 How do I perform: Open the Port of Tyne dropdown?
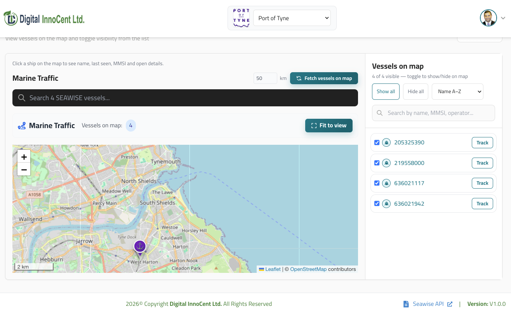pyautogui.click(x=292, y=18)
